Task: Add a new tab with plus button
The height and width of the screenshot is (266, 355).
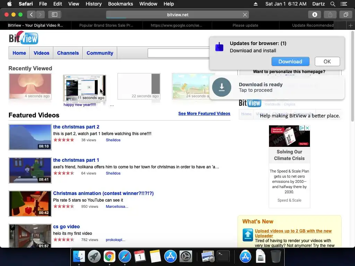Action: (x=350, y=25)
